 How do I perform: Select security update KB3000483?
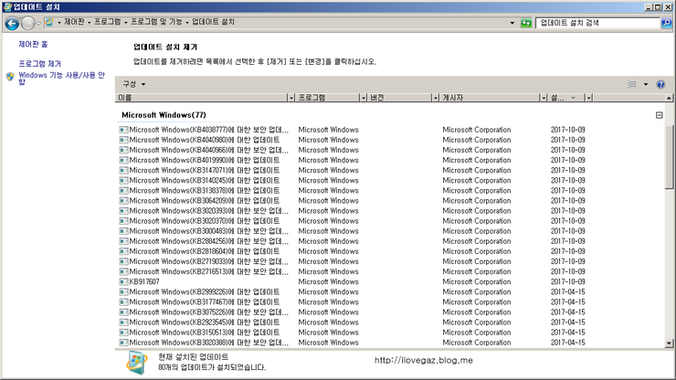click(353, 231)
